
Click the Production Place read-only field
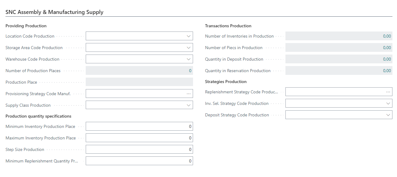pos(139,82)
